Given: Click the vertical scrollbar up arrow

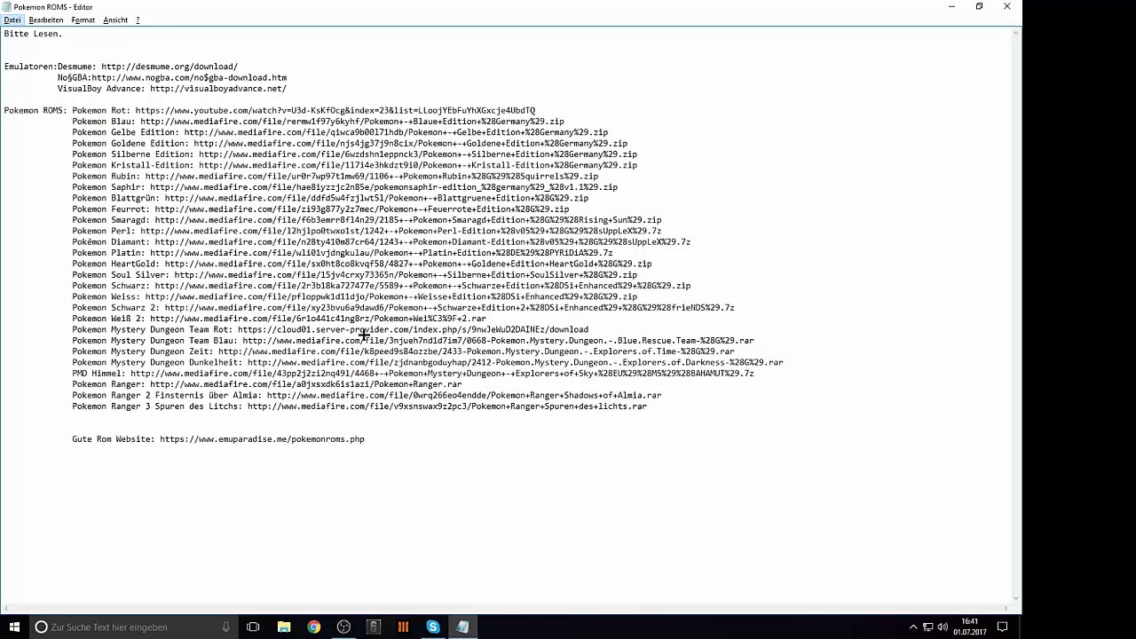Looking at the screenshot, I should click(x=1016, y=33).
